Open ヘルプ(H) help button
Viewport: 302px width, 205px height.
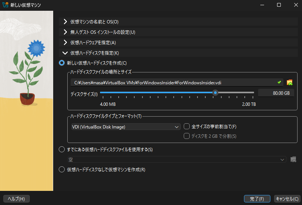click(16, 199)
